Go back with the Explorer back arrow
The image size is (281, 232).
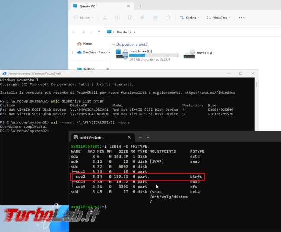74,32
